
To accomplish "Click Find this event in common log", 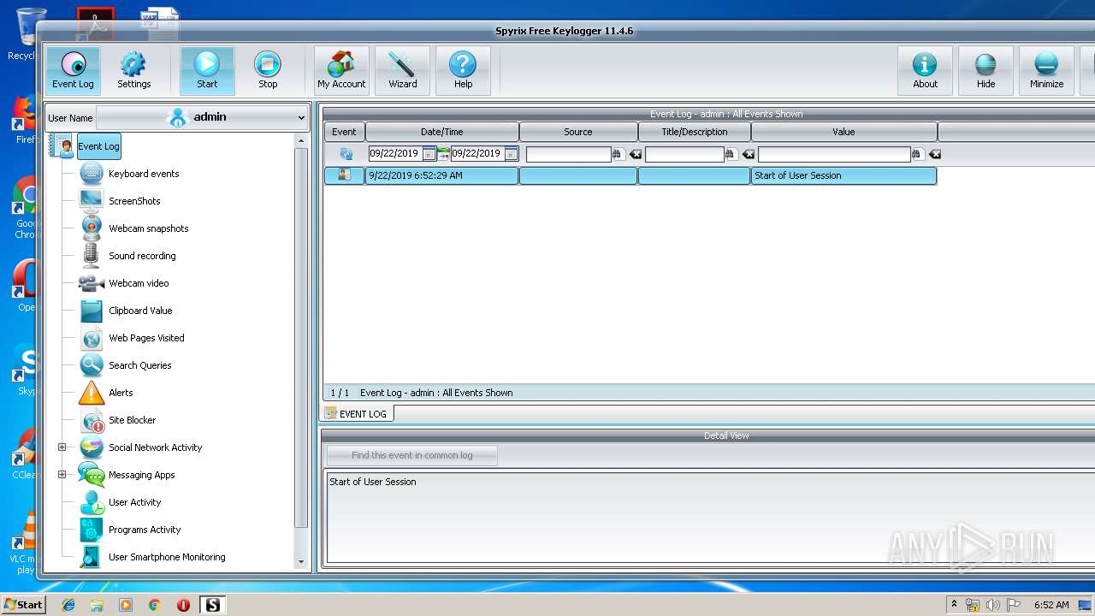I will click(411, 455).
